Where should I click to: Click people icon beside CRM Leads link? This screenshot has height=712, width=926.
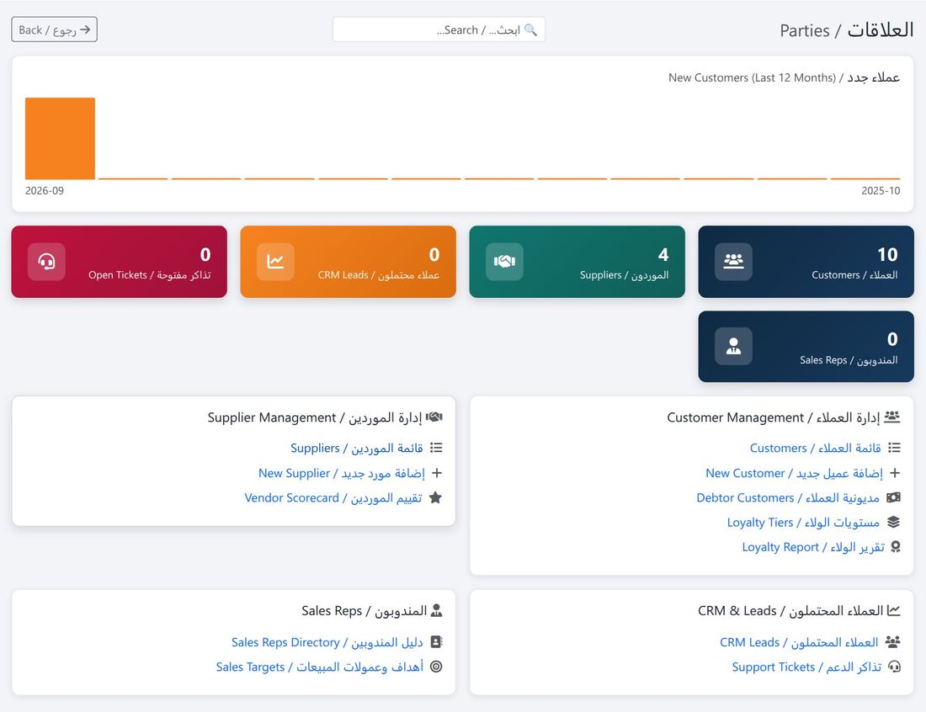point(893,642)
